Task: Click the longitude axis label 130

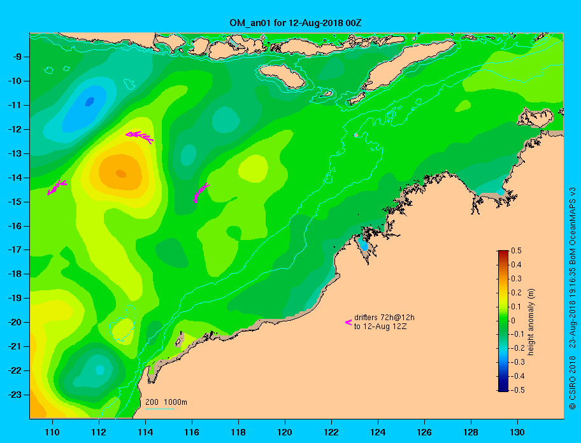Action: pyautogui.click(x=517, y=432)
